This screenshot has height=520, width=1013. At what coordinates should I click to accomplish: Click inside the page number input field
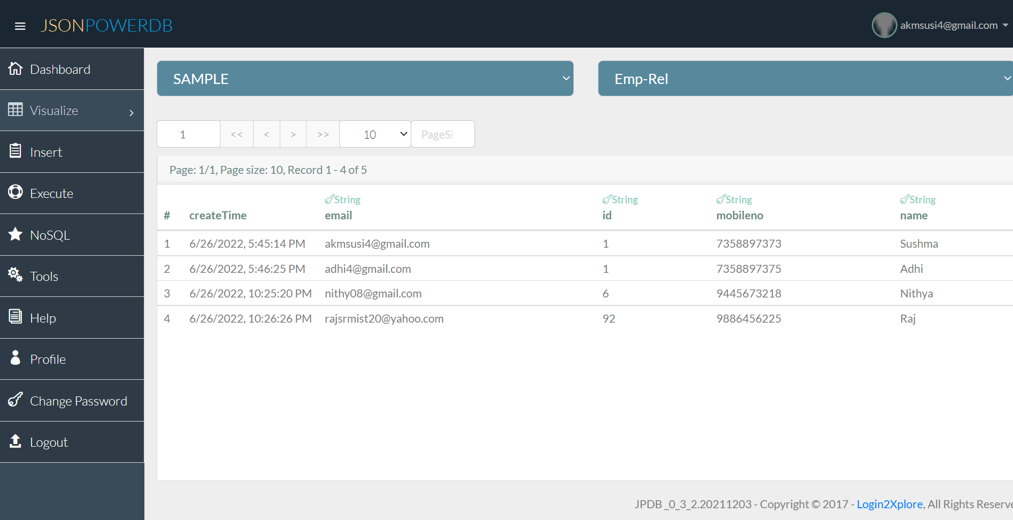(188, 134)
